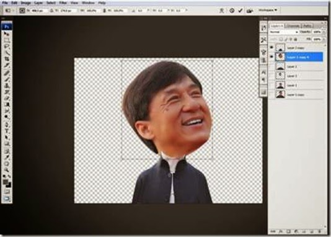The width and height of the screenshot is (331, 237).
Task: Open the Bridge icon next to Workspace
Action: pos(250,11)
